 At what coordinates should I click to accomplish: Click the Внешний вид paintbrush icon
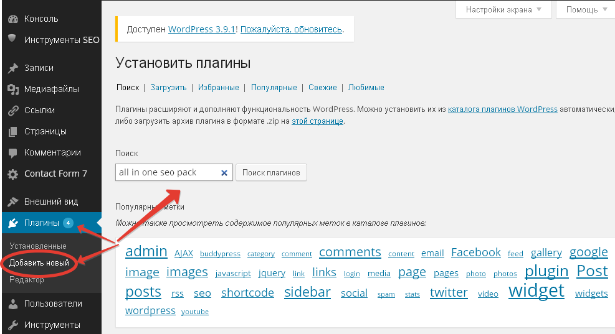point(13,202)
